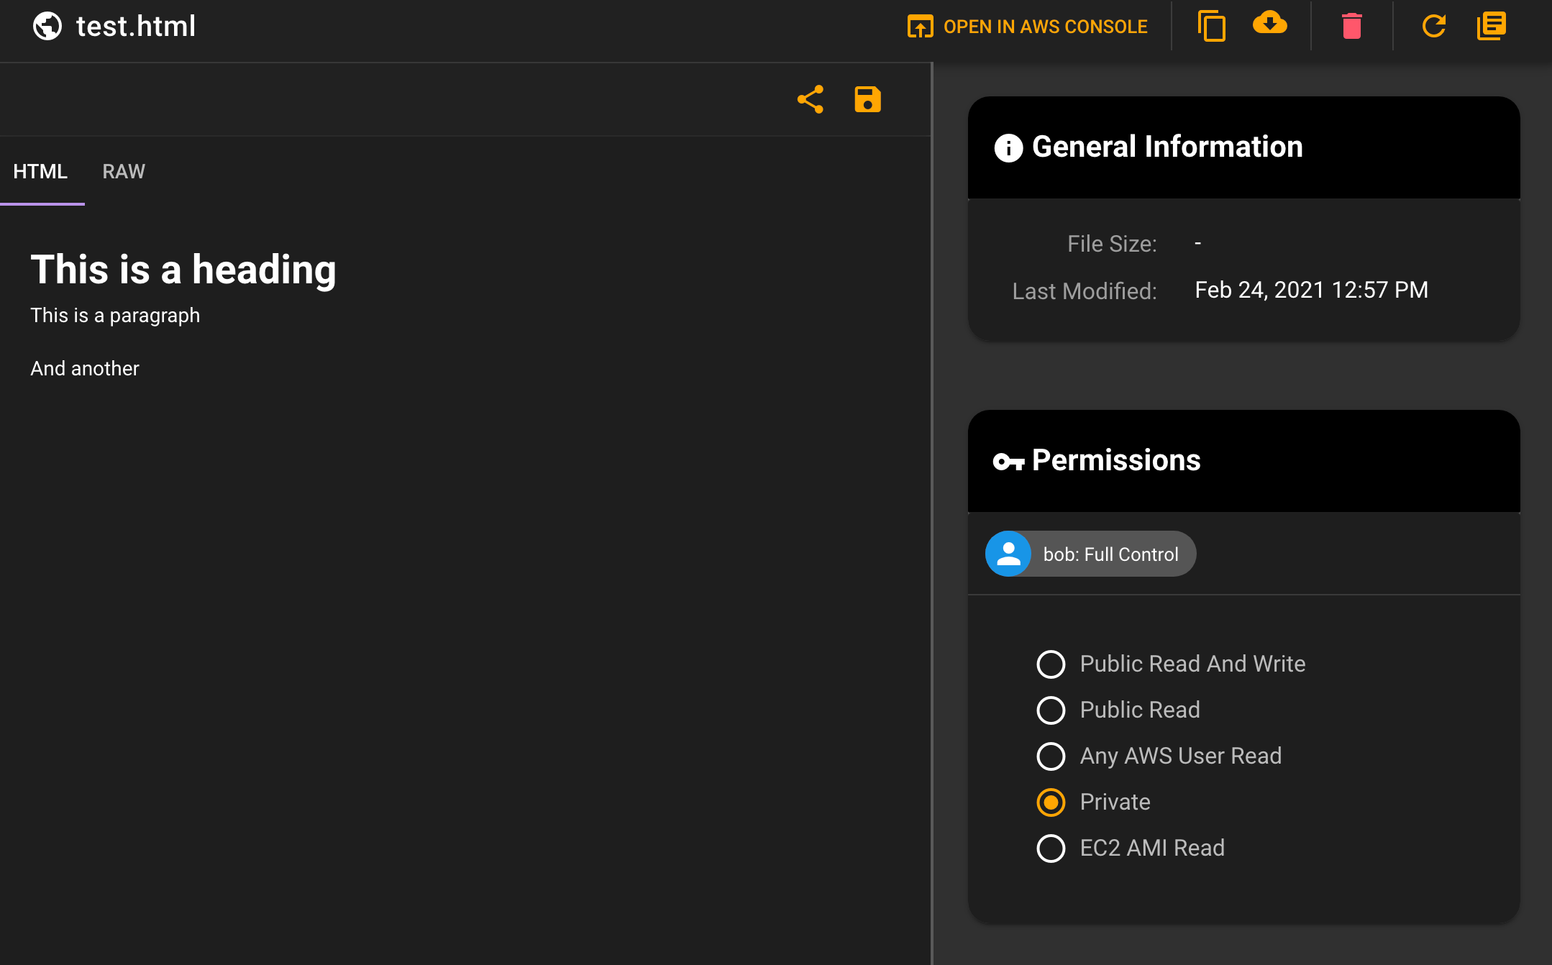Select Public Read And Write permission

coord(1051,664)
